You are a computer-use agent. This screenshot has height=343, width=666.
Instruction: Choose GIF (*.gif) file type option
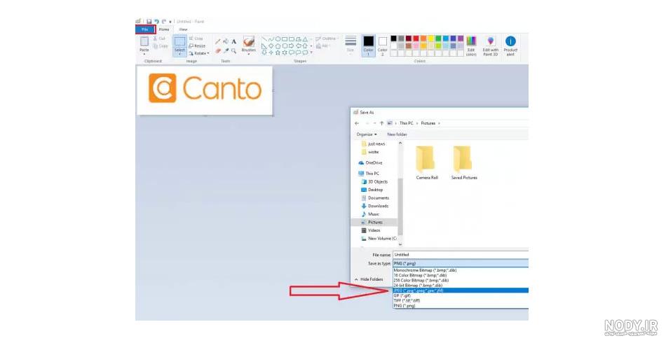[x=461, y=295]
